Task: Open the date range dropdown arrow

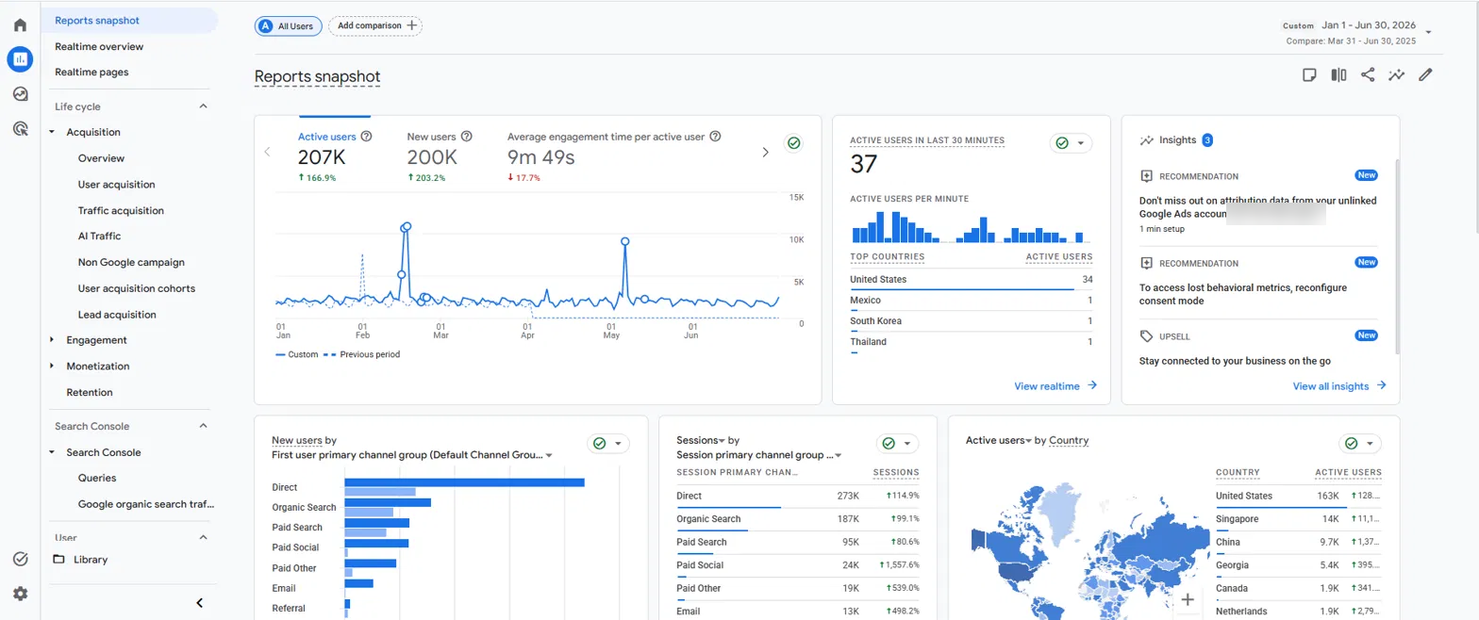Action: click(1428, 32)
